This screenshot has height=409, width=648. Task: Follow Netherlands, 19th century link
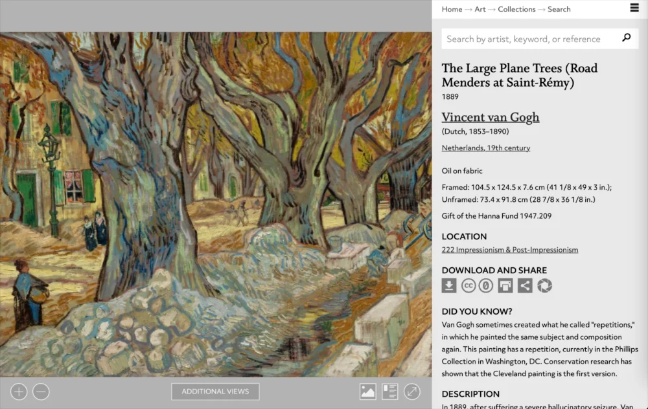(485, 148)
